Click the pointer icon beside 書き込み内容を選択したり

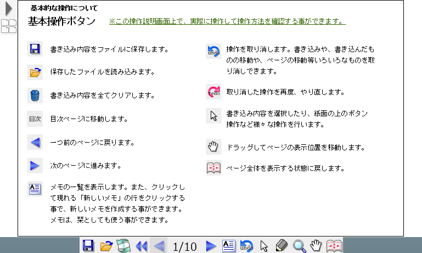(213, 116)
